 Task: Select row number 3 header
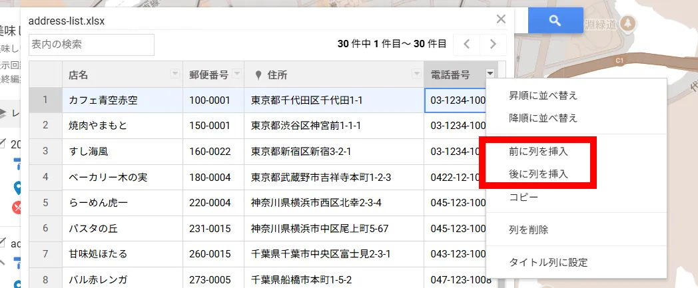pos(45,151)
